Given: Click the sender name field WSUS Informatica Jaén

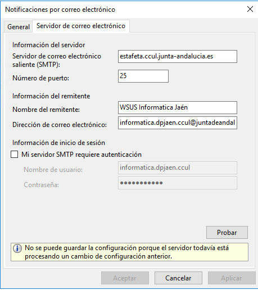Looking at the screenshot, I should [178, 107].
